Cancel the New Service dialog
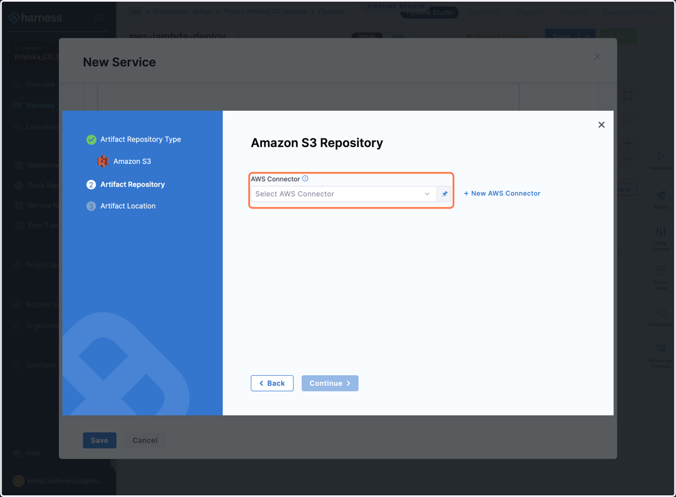 (145, 440)
